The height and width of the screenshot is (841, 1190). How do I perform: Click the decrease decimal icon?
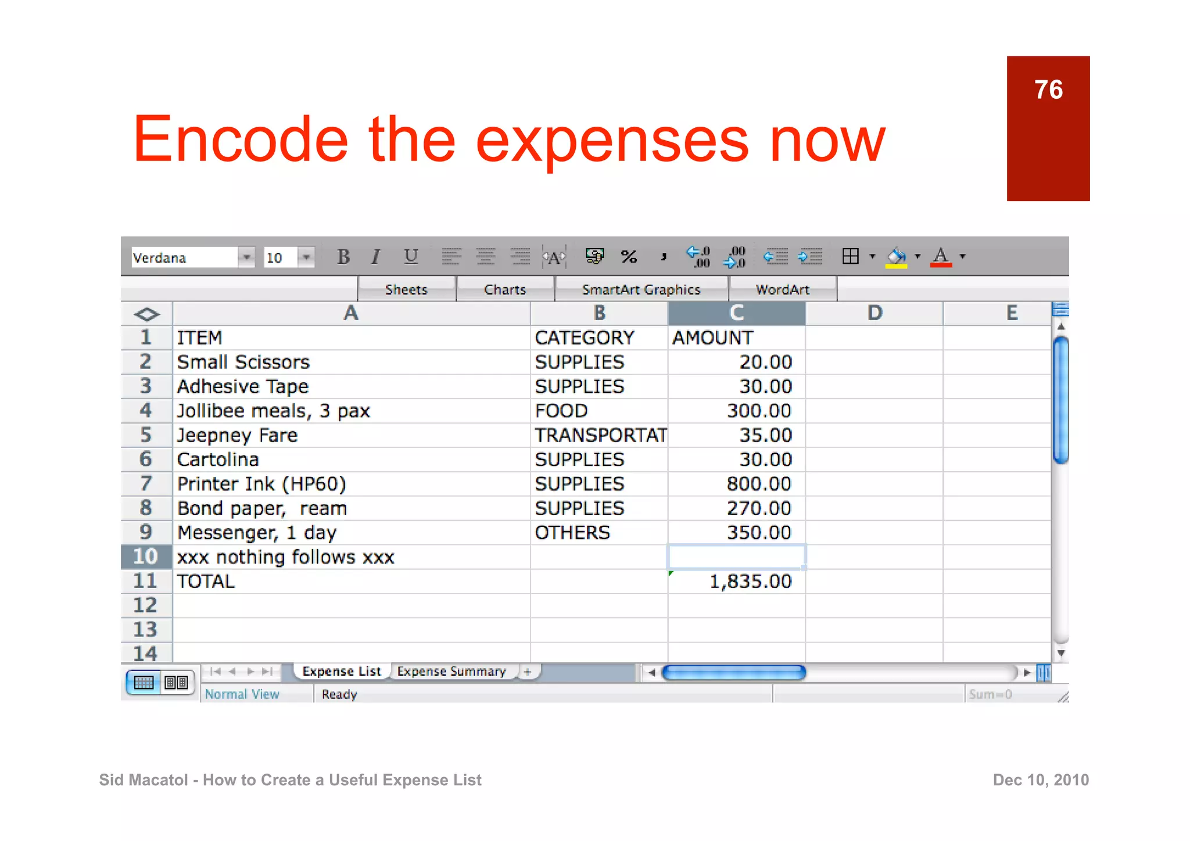[x=734, y=256]
